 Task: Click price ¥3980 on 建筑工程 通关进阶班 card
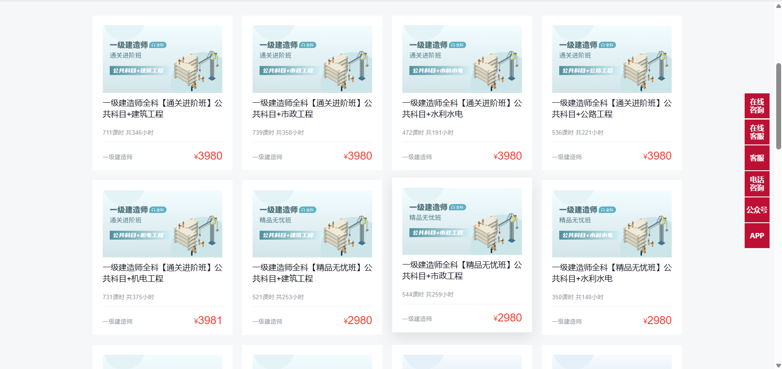[x=208, y=156]
